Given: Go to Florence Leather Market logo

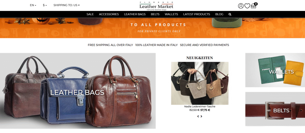Looking at the screenshot, I should pos(156,6).
